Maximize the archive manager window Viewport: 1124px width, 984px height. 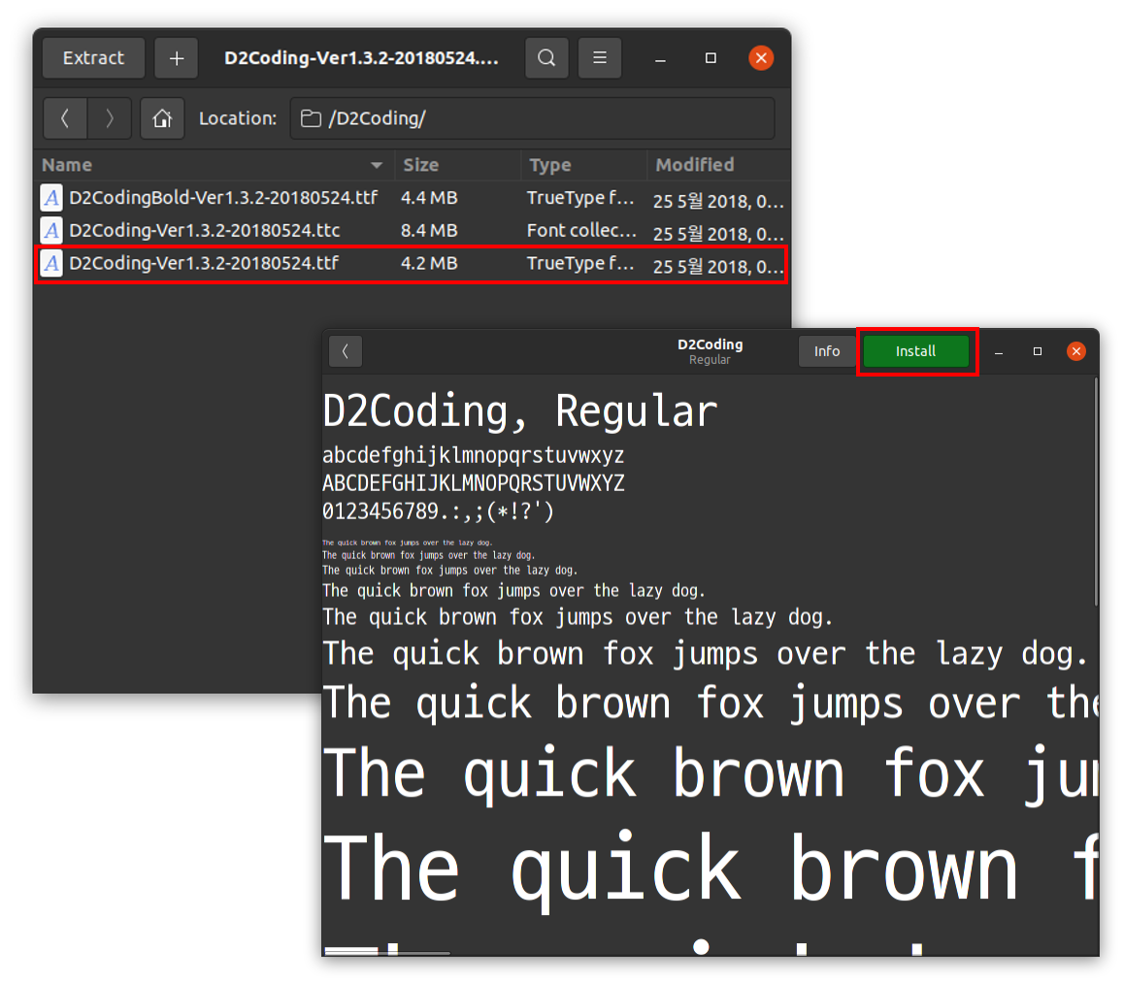tap(711, 58)
